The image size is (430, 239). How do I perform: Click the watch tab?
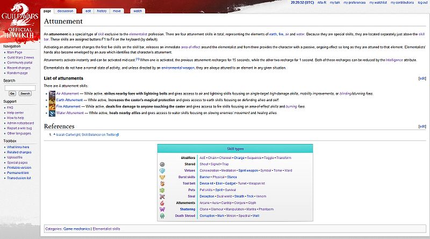(138, 11)
